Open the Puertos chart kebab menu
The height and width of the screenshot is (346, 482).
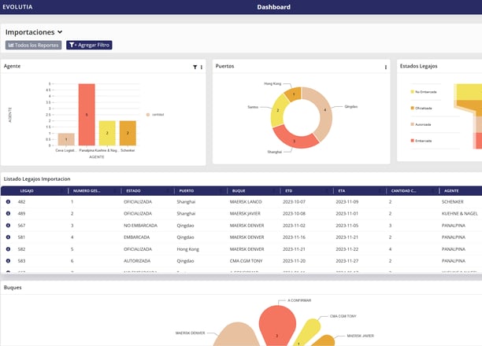pos(385,67)
